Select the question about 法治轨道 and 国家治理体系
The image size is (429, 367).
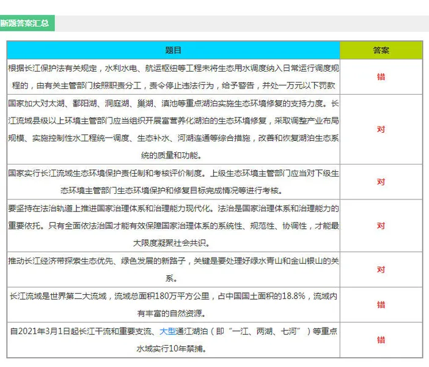[174, 226]
